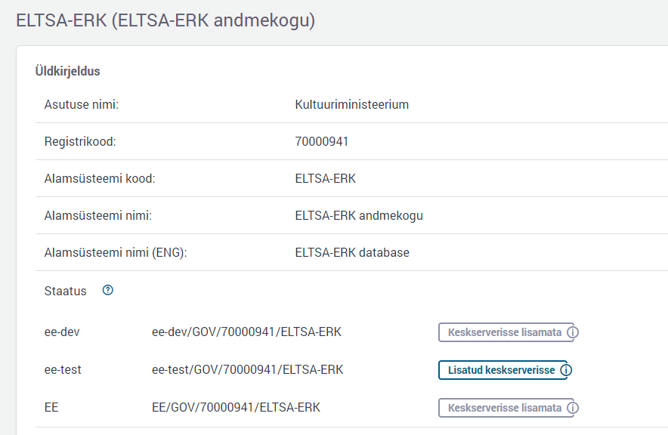
Task: Click subsystem code value ELTSA-ERK
Action: [326, 178]
